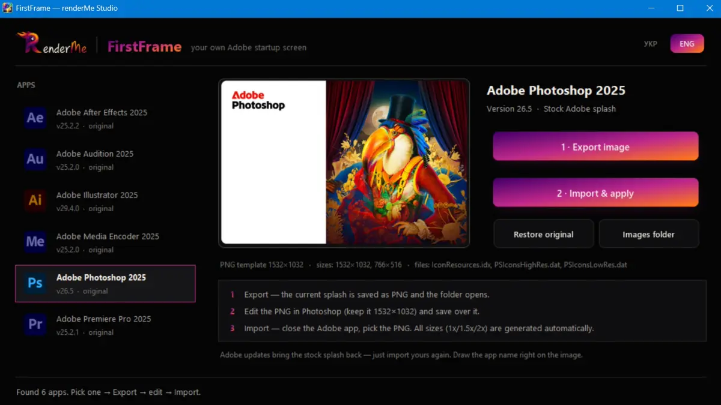Click the PNG template 1532×1032 info line

(x=424, y=265)
